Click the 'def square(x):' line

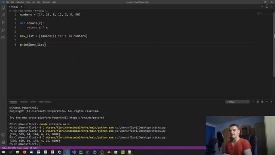click(32, 23)
